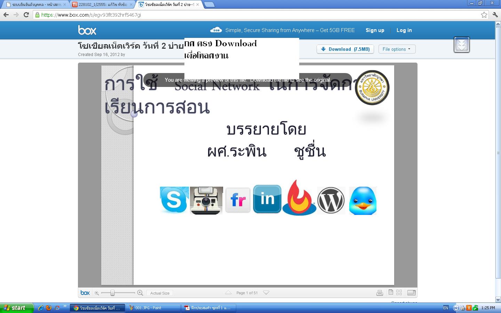Click the blue Twitter bird icon in slide
The width and height of the screenshot is (501, 313).
tap(363, 201)
